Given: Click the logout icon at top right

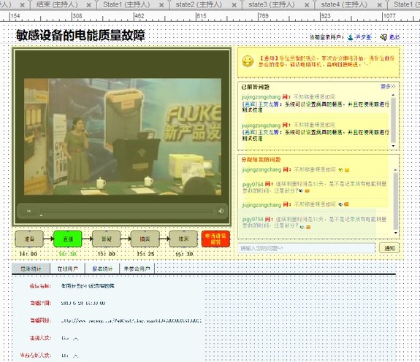Looking at the screenshot, I should [x=383, y=37].
